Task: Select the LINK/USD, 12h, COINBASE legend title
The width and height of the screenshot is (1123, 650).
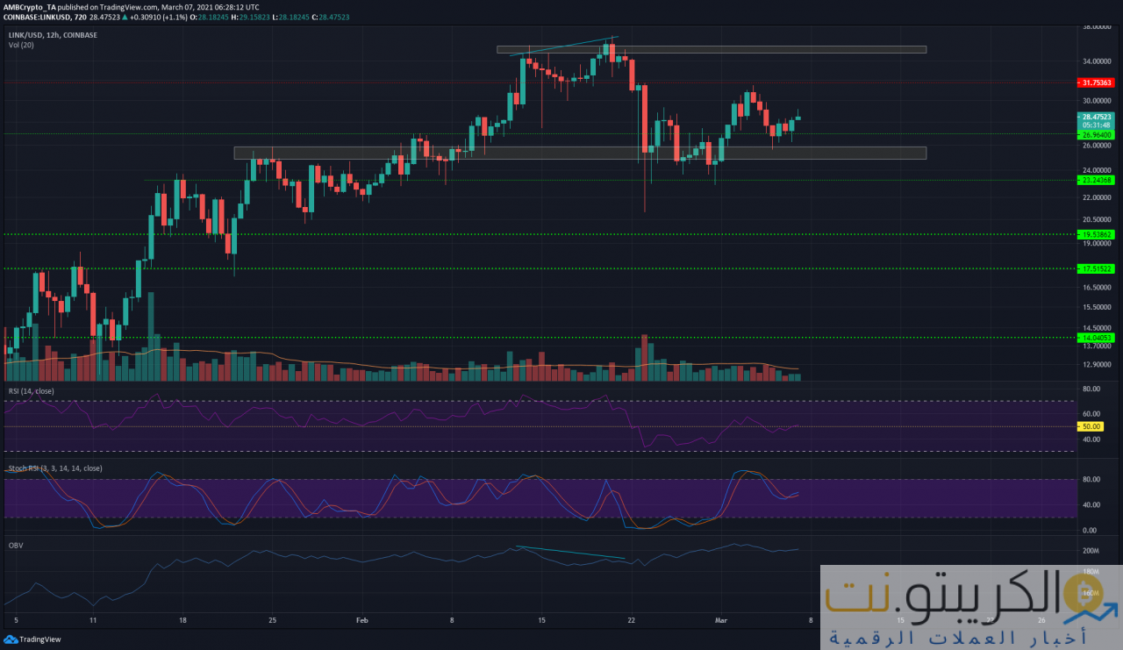Action: [55, 34]
